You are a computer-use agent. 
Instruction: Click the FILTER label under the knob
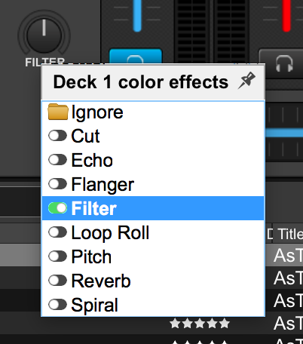pyautogui.click(x=45, y=62)
